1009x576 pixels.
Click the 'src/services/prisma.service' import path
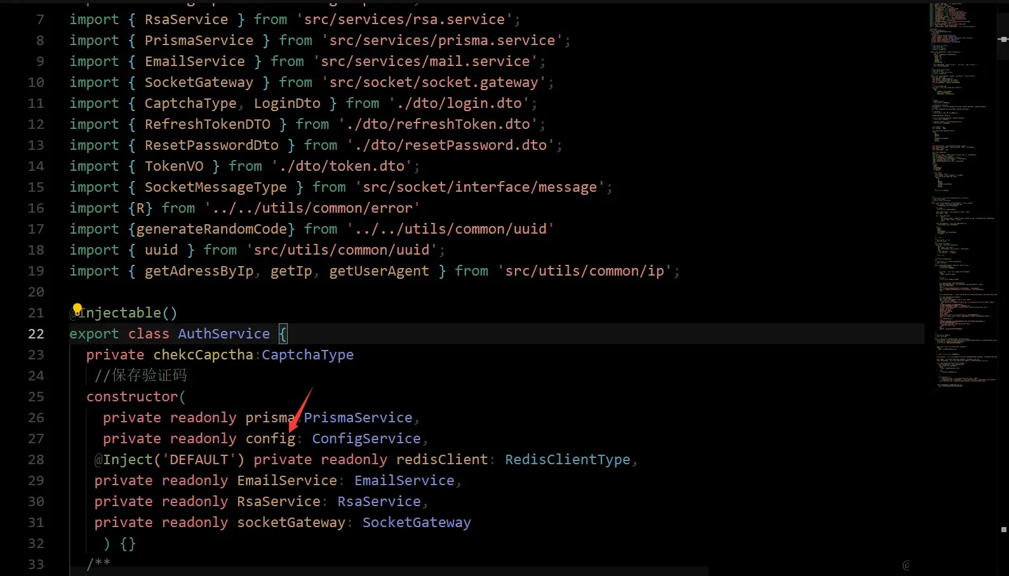pyautogui.click(x=442, y=41)
